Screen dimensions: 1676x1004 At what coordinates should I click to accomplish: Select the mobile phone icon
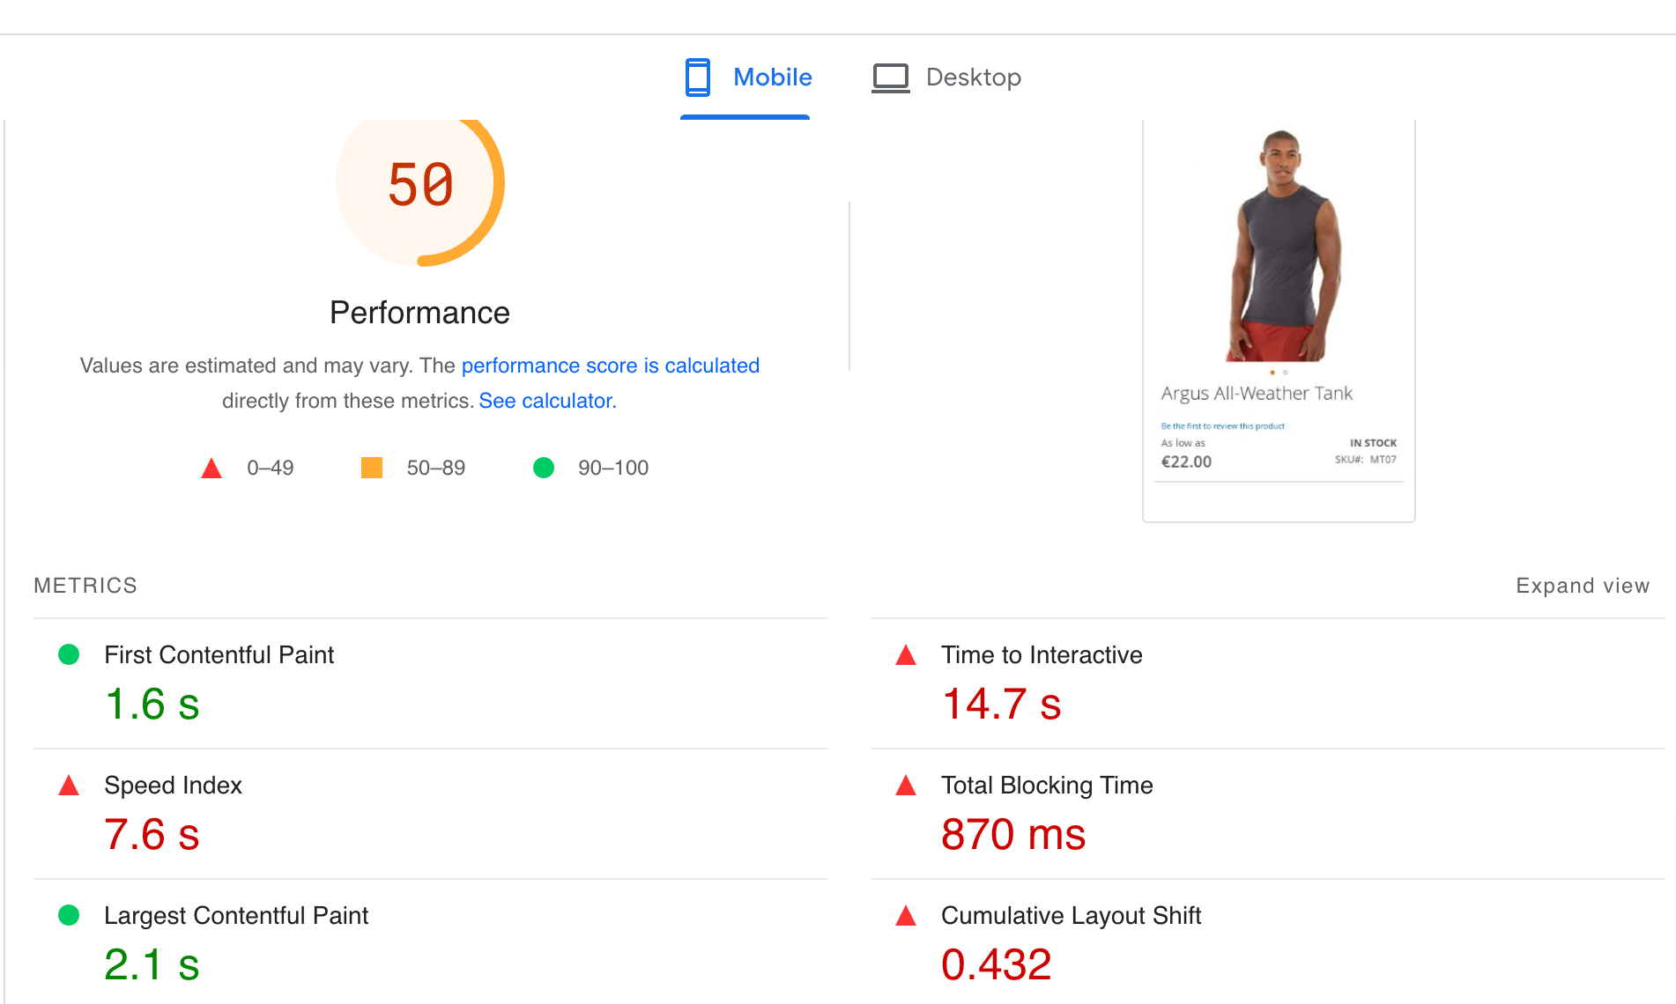click(698, 78)
